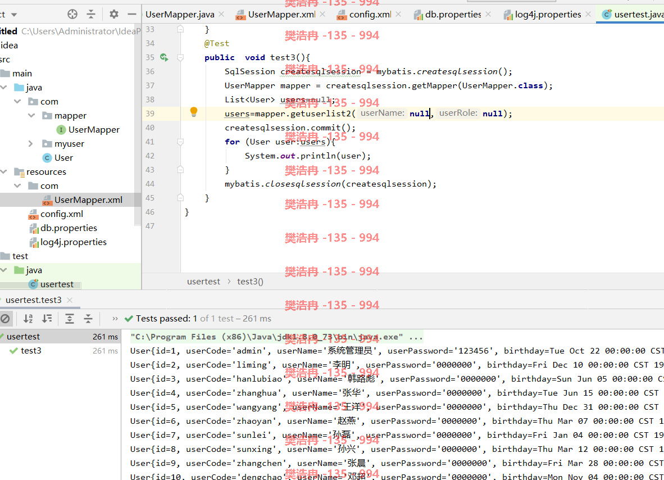Open the Project view dropdown arrow

(x=14, y=15)
